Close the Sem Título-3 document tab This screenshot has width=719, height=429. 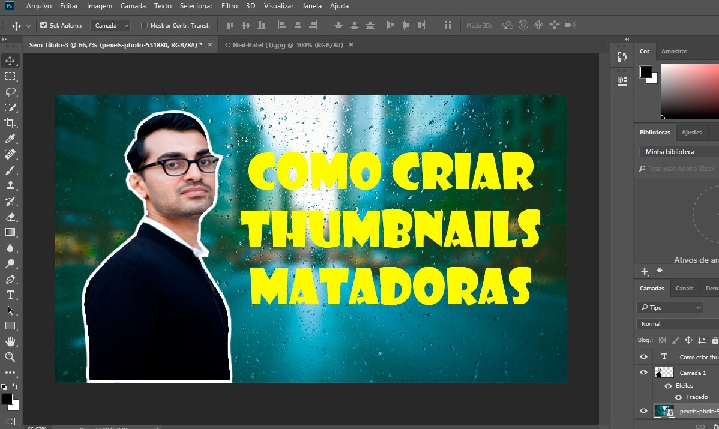tap(210, 44)
